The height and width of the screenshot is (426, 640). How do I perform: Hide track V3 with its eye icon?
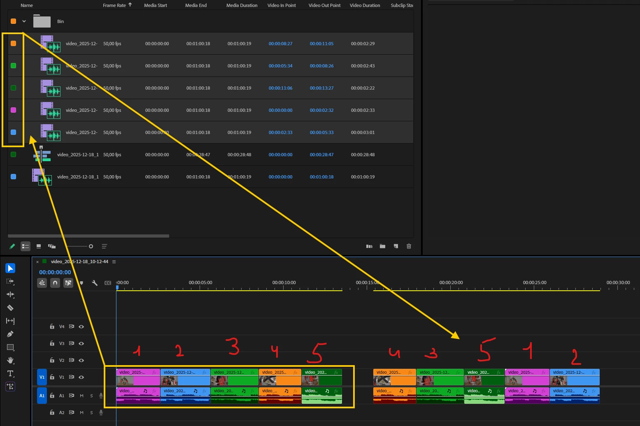pos(81,343)
